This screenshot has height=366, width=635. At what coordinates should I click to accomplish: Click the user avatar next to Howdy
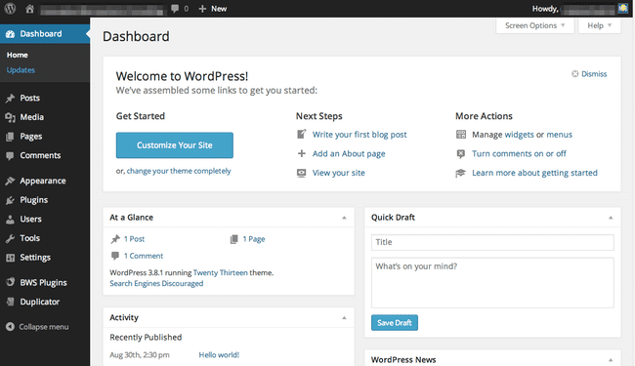[x=622, y=8]
